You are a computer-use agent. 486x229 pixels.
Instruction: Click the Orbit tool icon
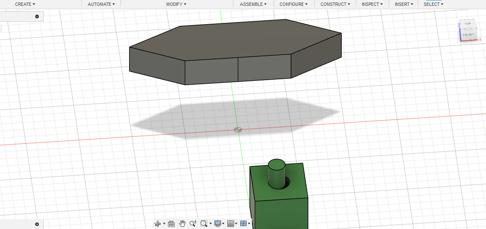pos(158,224)
